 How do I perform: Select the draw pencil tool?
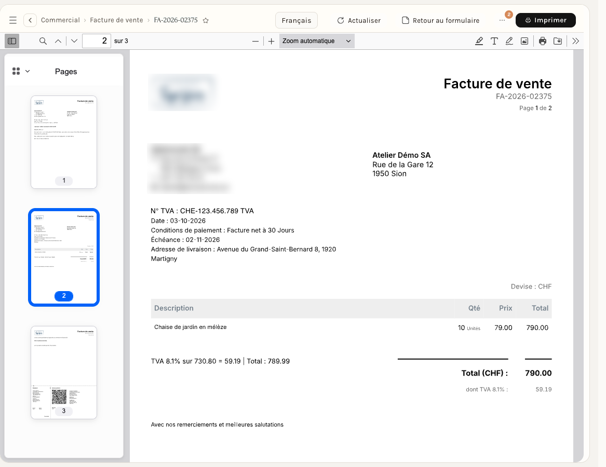(x=509, y=41)
